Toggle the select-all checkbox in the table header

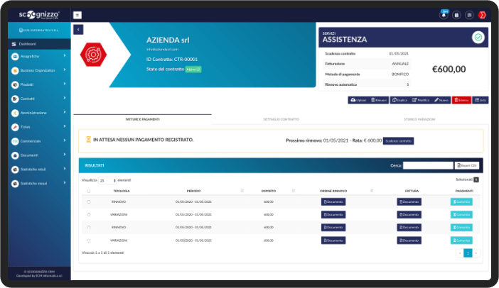pyautogui.click(x=89, y=191)
